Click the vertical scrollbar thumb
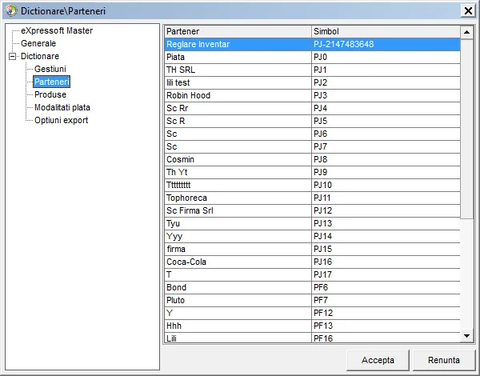The height and width of the screenshot is (376, 480). click(x=466, y=129)
